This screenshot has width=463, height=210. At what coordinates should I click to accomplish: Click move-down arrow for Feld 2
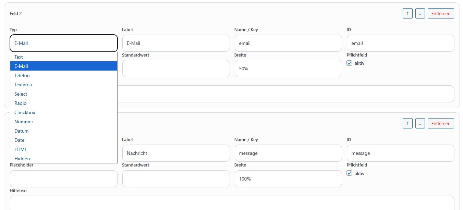coord(420,13)
